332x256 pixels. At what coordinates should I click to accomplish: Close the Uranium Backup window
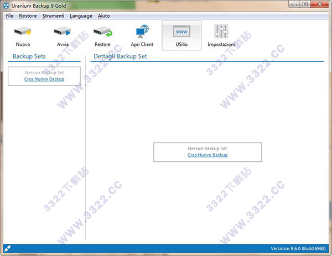pyautogui.click(x=320, y=4)
